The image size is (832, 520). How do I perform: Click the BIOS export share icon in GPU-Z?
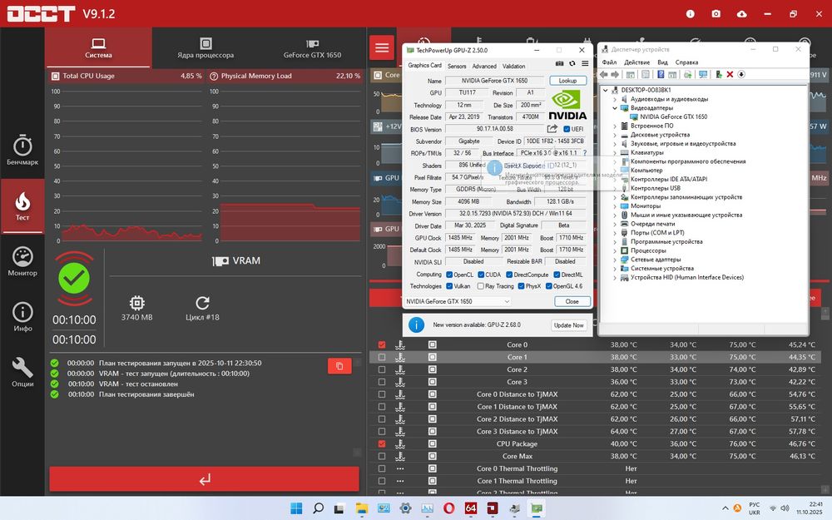click(552, 129)
